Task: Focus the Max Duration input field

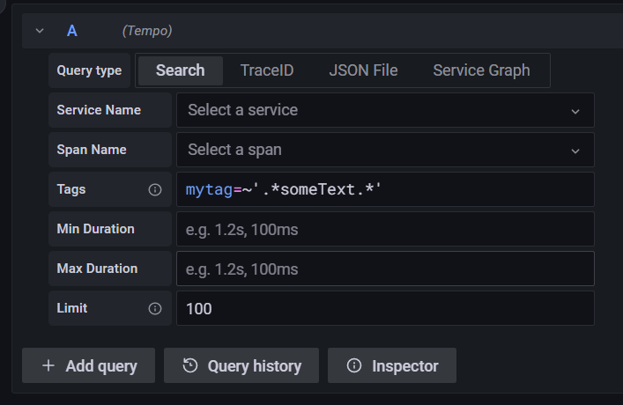Action: pyautogui.click(x=385, y=269)
